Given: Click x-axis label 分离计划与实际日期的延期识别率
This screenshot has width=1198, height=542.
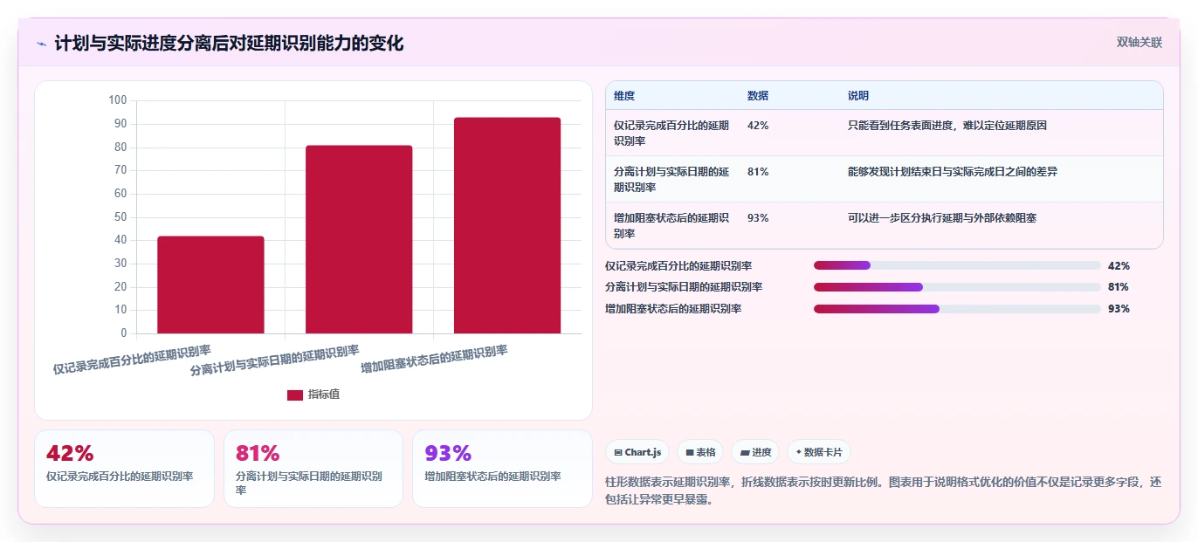Looking at the screenshot, I should pyautogui.click(x=275, y=360).
